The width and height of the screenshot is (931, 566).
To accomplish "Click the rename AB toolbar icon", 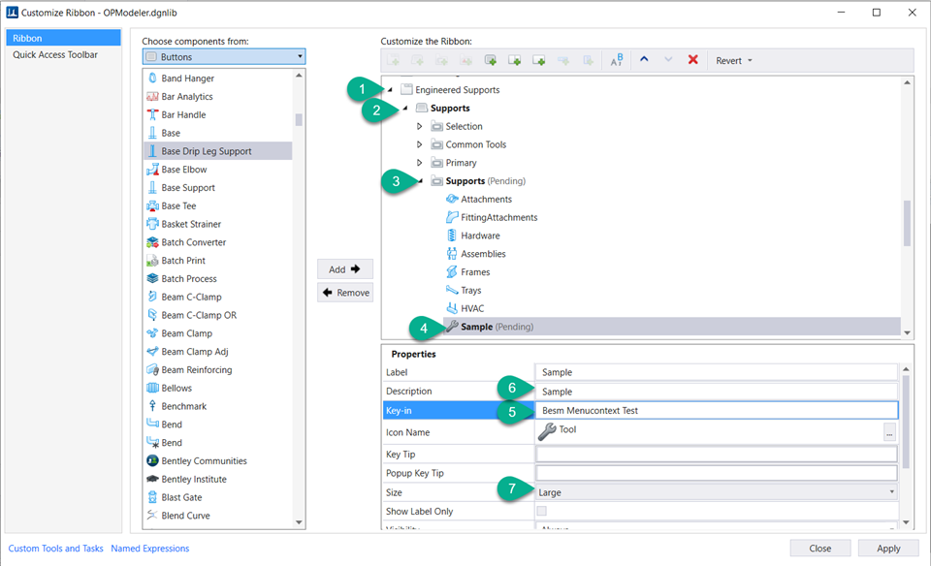I will (617, 60).
